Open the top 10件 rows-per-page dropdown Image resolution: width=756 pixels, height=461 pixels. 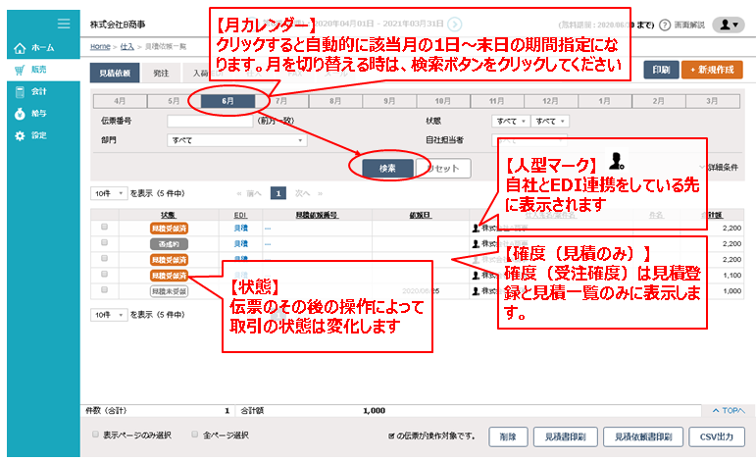click(x=108, y=193)
